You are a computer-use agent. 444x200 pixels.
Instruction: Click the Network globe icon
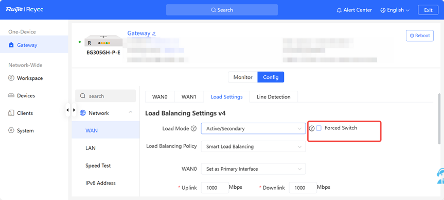(x=83, y=113)
